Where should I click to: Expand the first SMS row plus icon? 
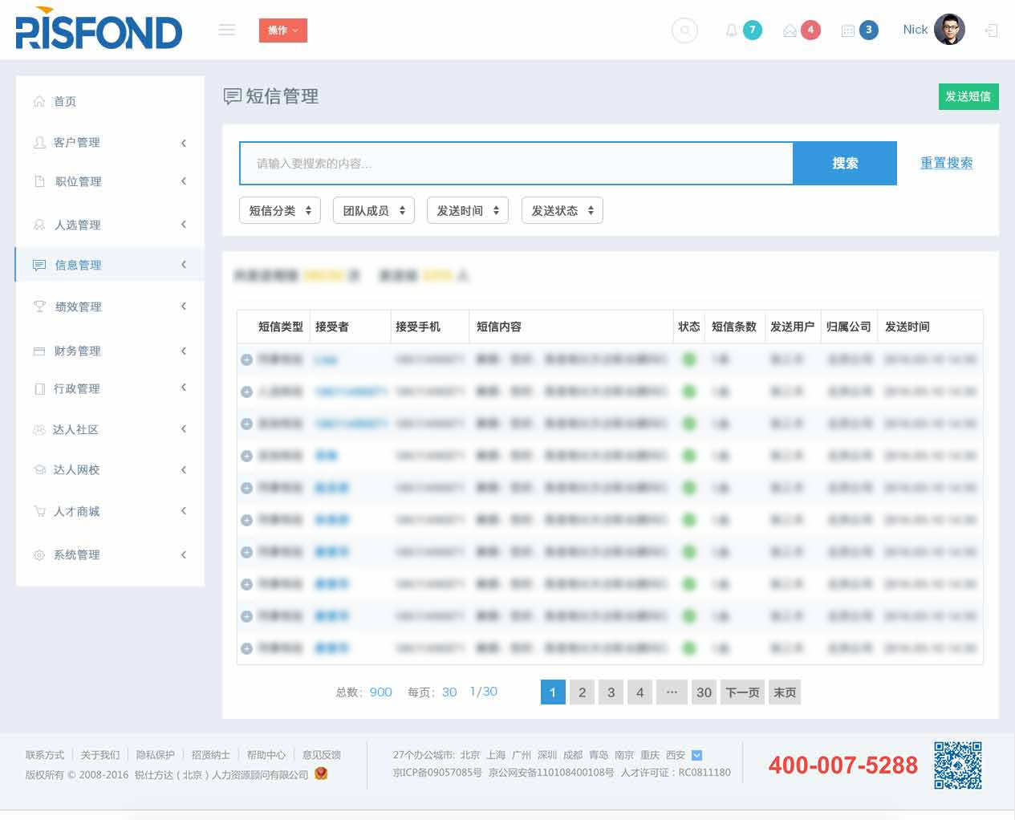click(x=247, y=359)
